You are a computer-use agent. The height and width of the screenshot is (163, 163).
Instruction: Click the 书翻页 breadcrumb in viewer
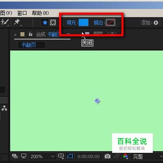click(29, 45)
